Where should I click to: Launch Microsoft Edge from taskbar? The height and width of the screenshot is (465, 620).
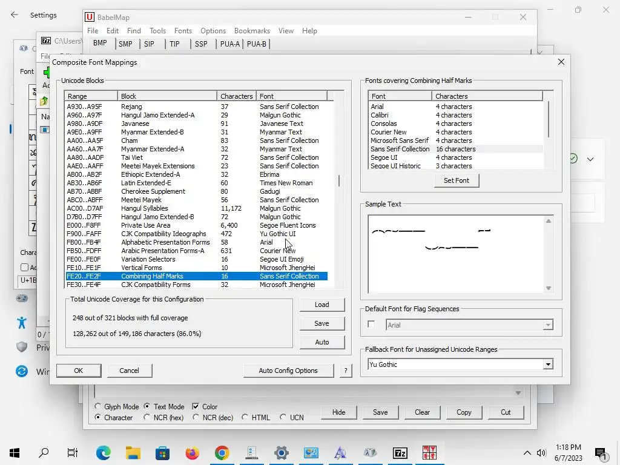click(104, 453)
